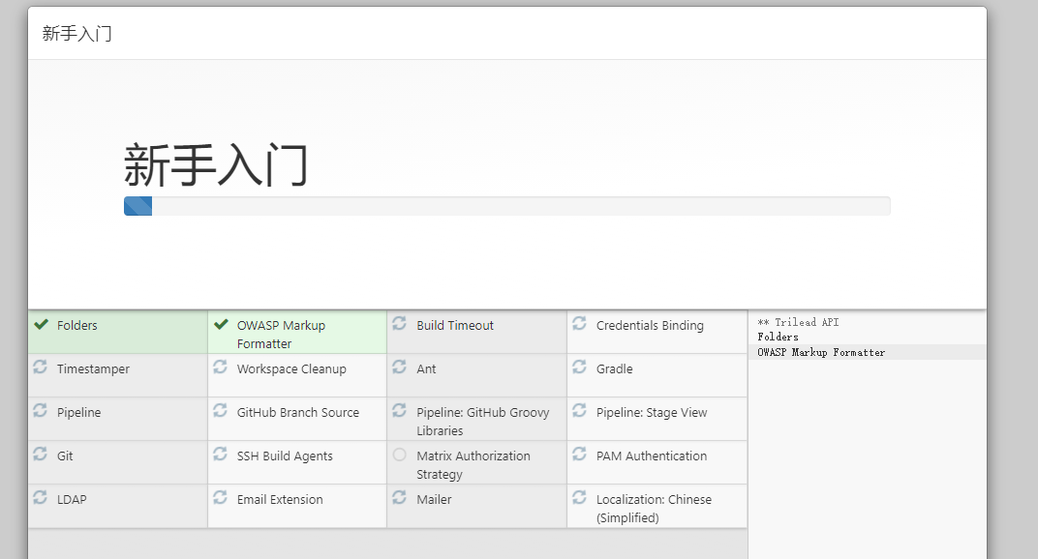
Task: Click the Ant plugin label
Action: tap(426, 369)
